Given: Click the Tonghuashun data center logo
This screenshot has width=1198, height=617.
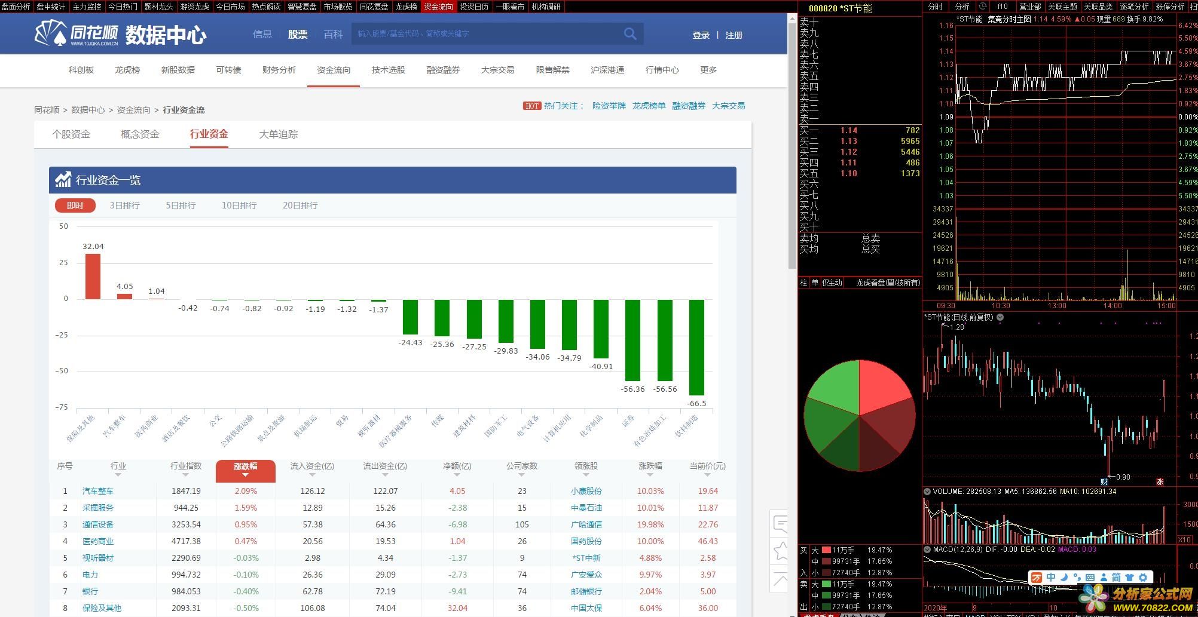Looking at the screenshot, I should tap(120, 33).
